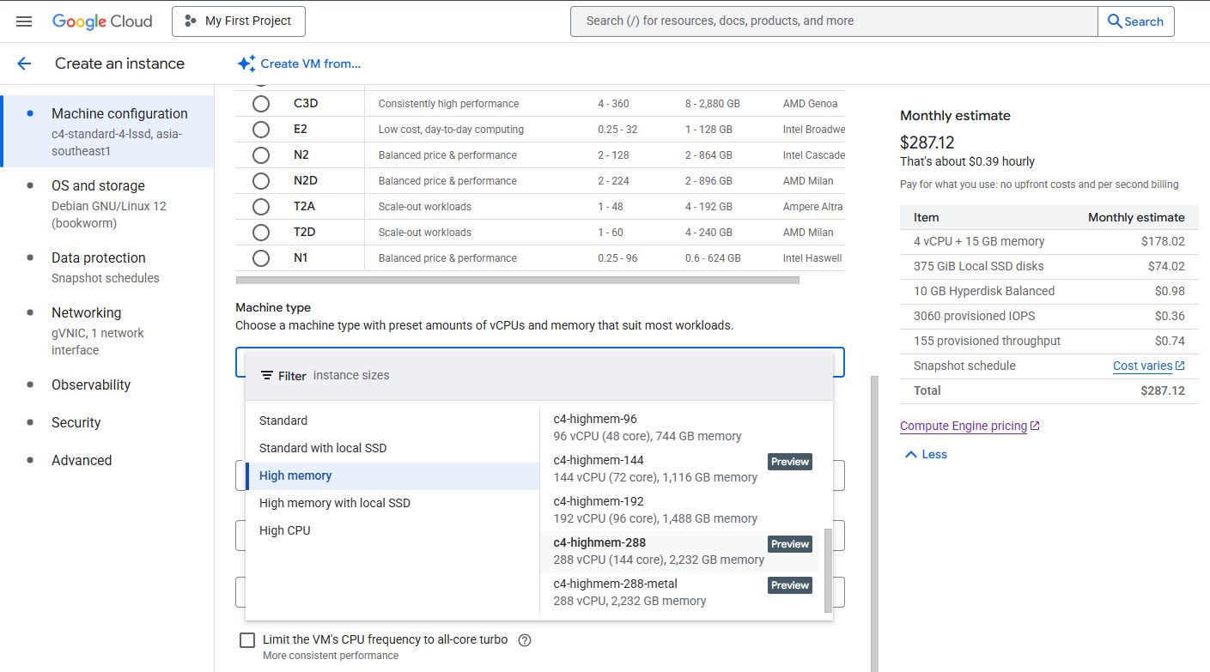This screenshot has width=1210, height=672.
Task: Click the Filter icon in instance sizes
Action: click(267, 376)
